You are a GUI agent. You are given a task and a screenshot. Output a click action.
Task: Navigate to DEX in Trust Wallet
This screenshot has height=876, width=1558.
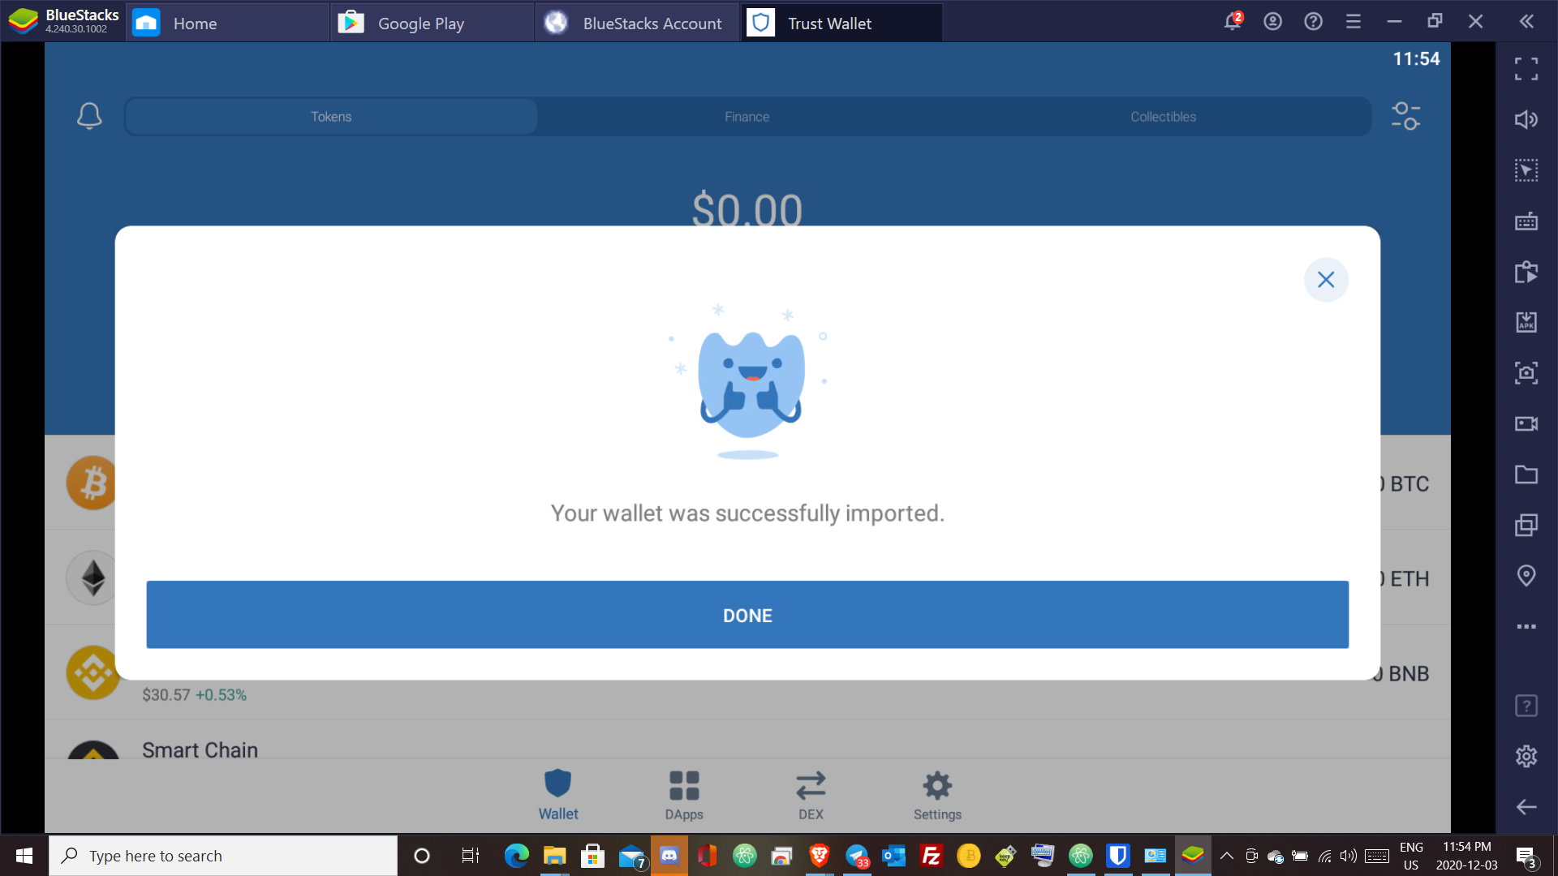(810, 796)
